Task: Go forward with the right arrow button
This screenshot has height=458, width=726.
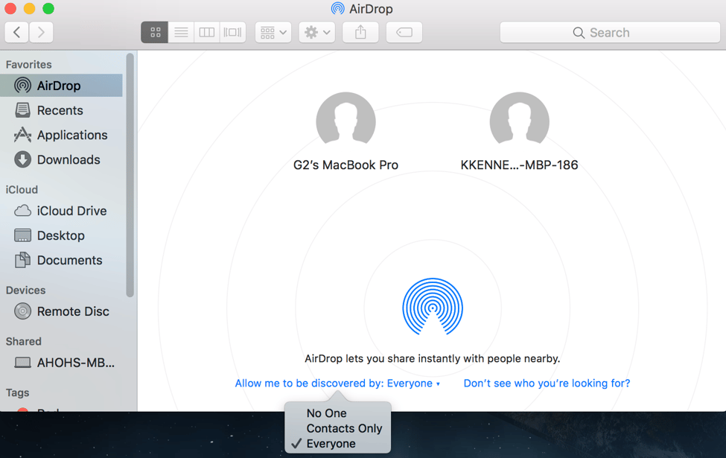Action: [x=41, y=33]
